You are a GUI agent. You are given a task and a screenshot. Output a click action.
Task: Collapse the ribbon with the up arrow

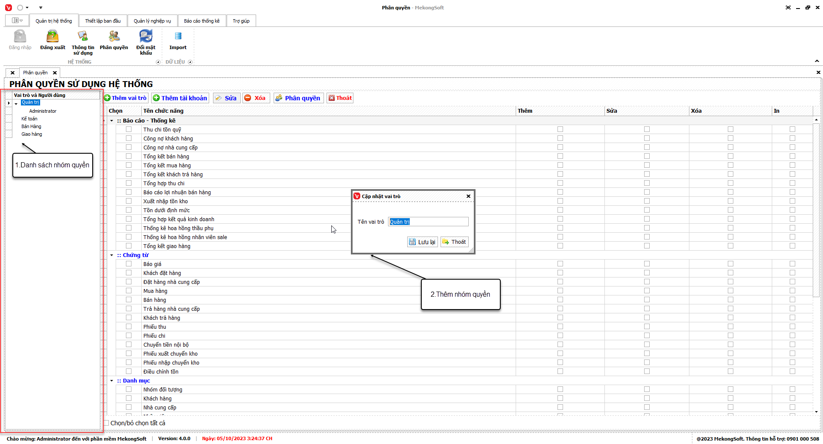[x=817, y=61]
